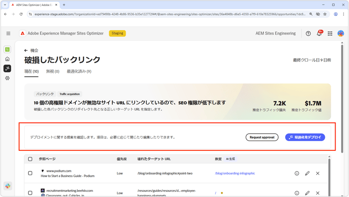Edit the www.podium.com row recommendation
349x197 pixels.
point(307,173)
